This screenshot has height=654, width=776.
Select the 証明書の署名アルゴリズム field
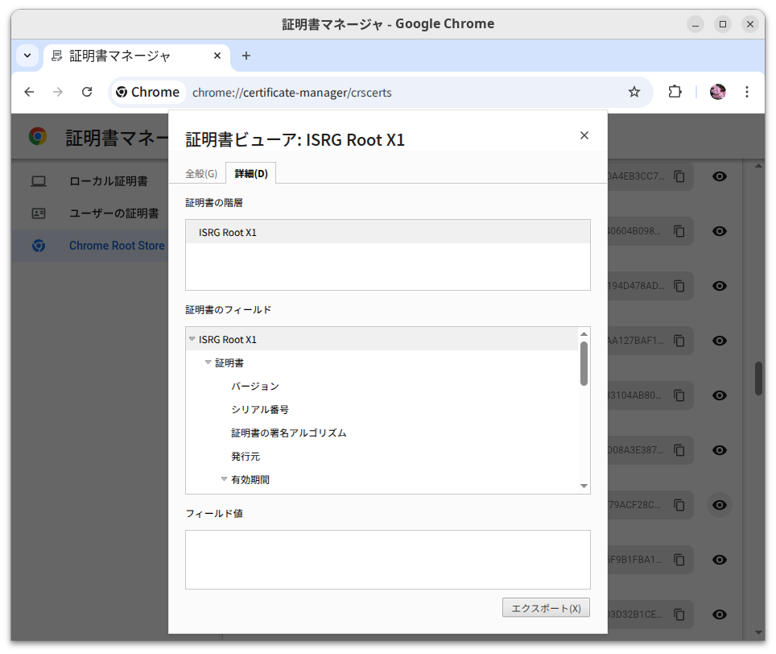288,433
